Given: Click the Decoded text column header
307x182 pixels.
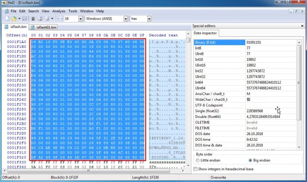Looking at the screenshot, I should [x=163, y=35].
